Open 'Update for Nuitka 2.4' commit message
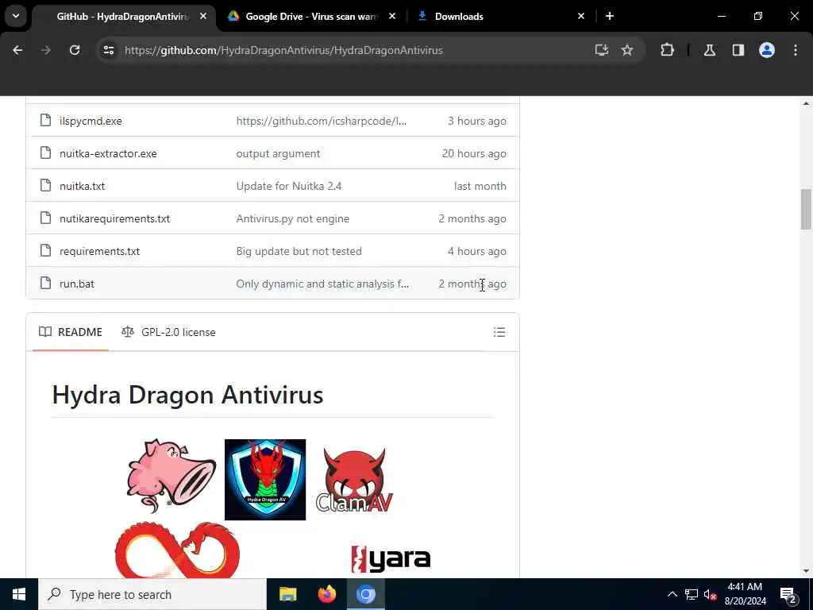 coord(289,186)
